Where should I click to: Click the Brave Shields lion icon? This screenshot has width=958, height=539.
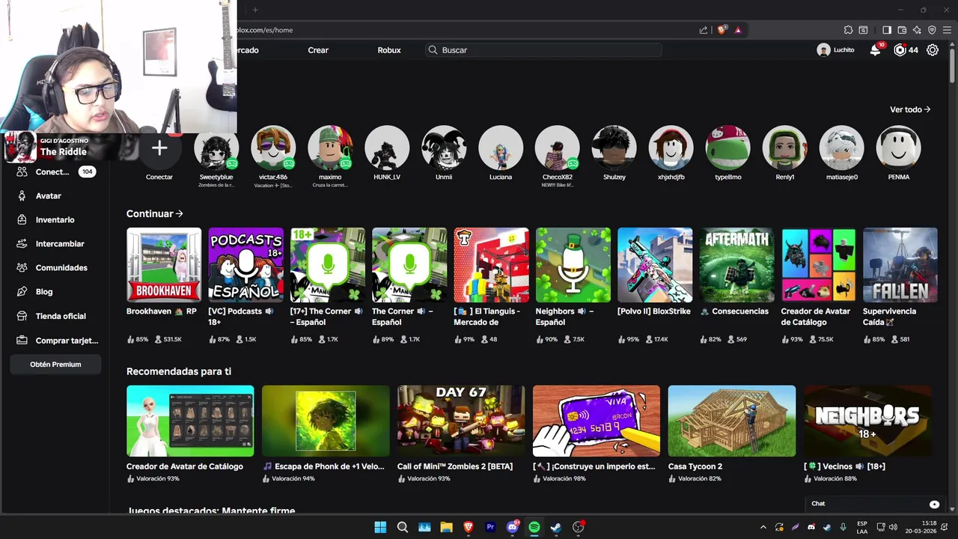(x=722, y=30)
